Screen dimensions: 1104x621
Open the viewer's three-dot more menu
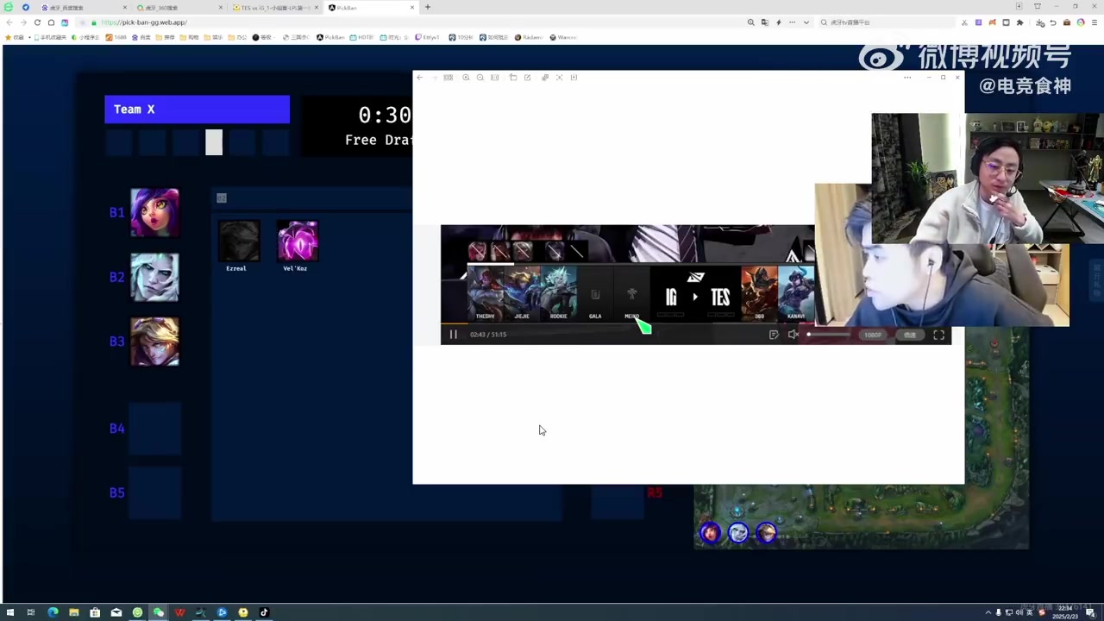906,78
